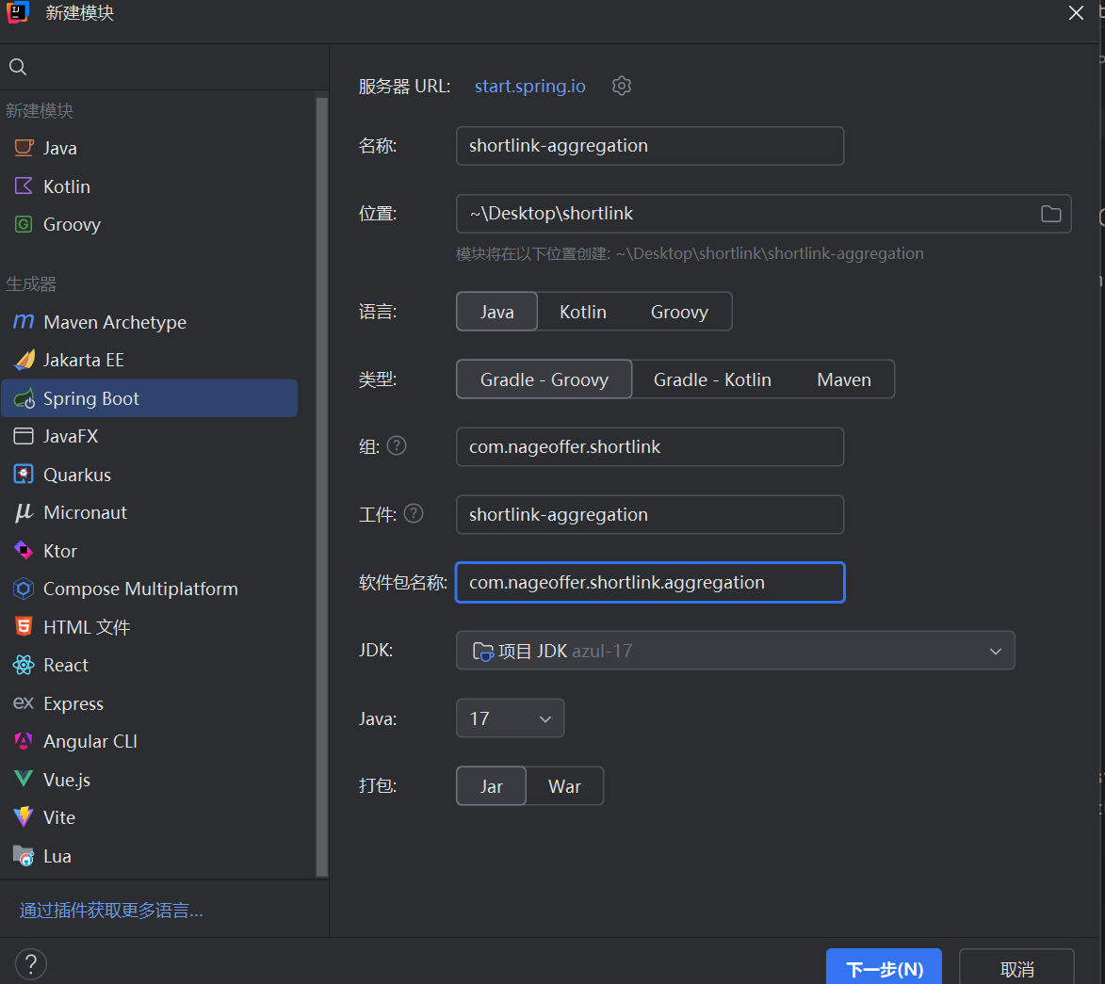This screenshot has height=984, width=1105.
Task: Choose Gradle - Groovy build type
Action: coord(544,379)
